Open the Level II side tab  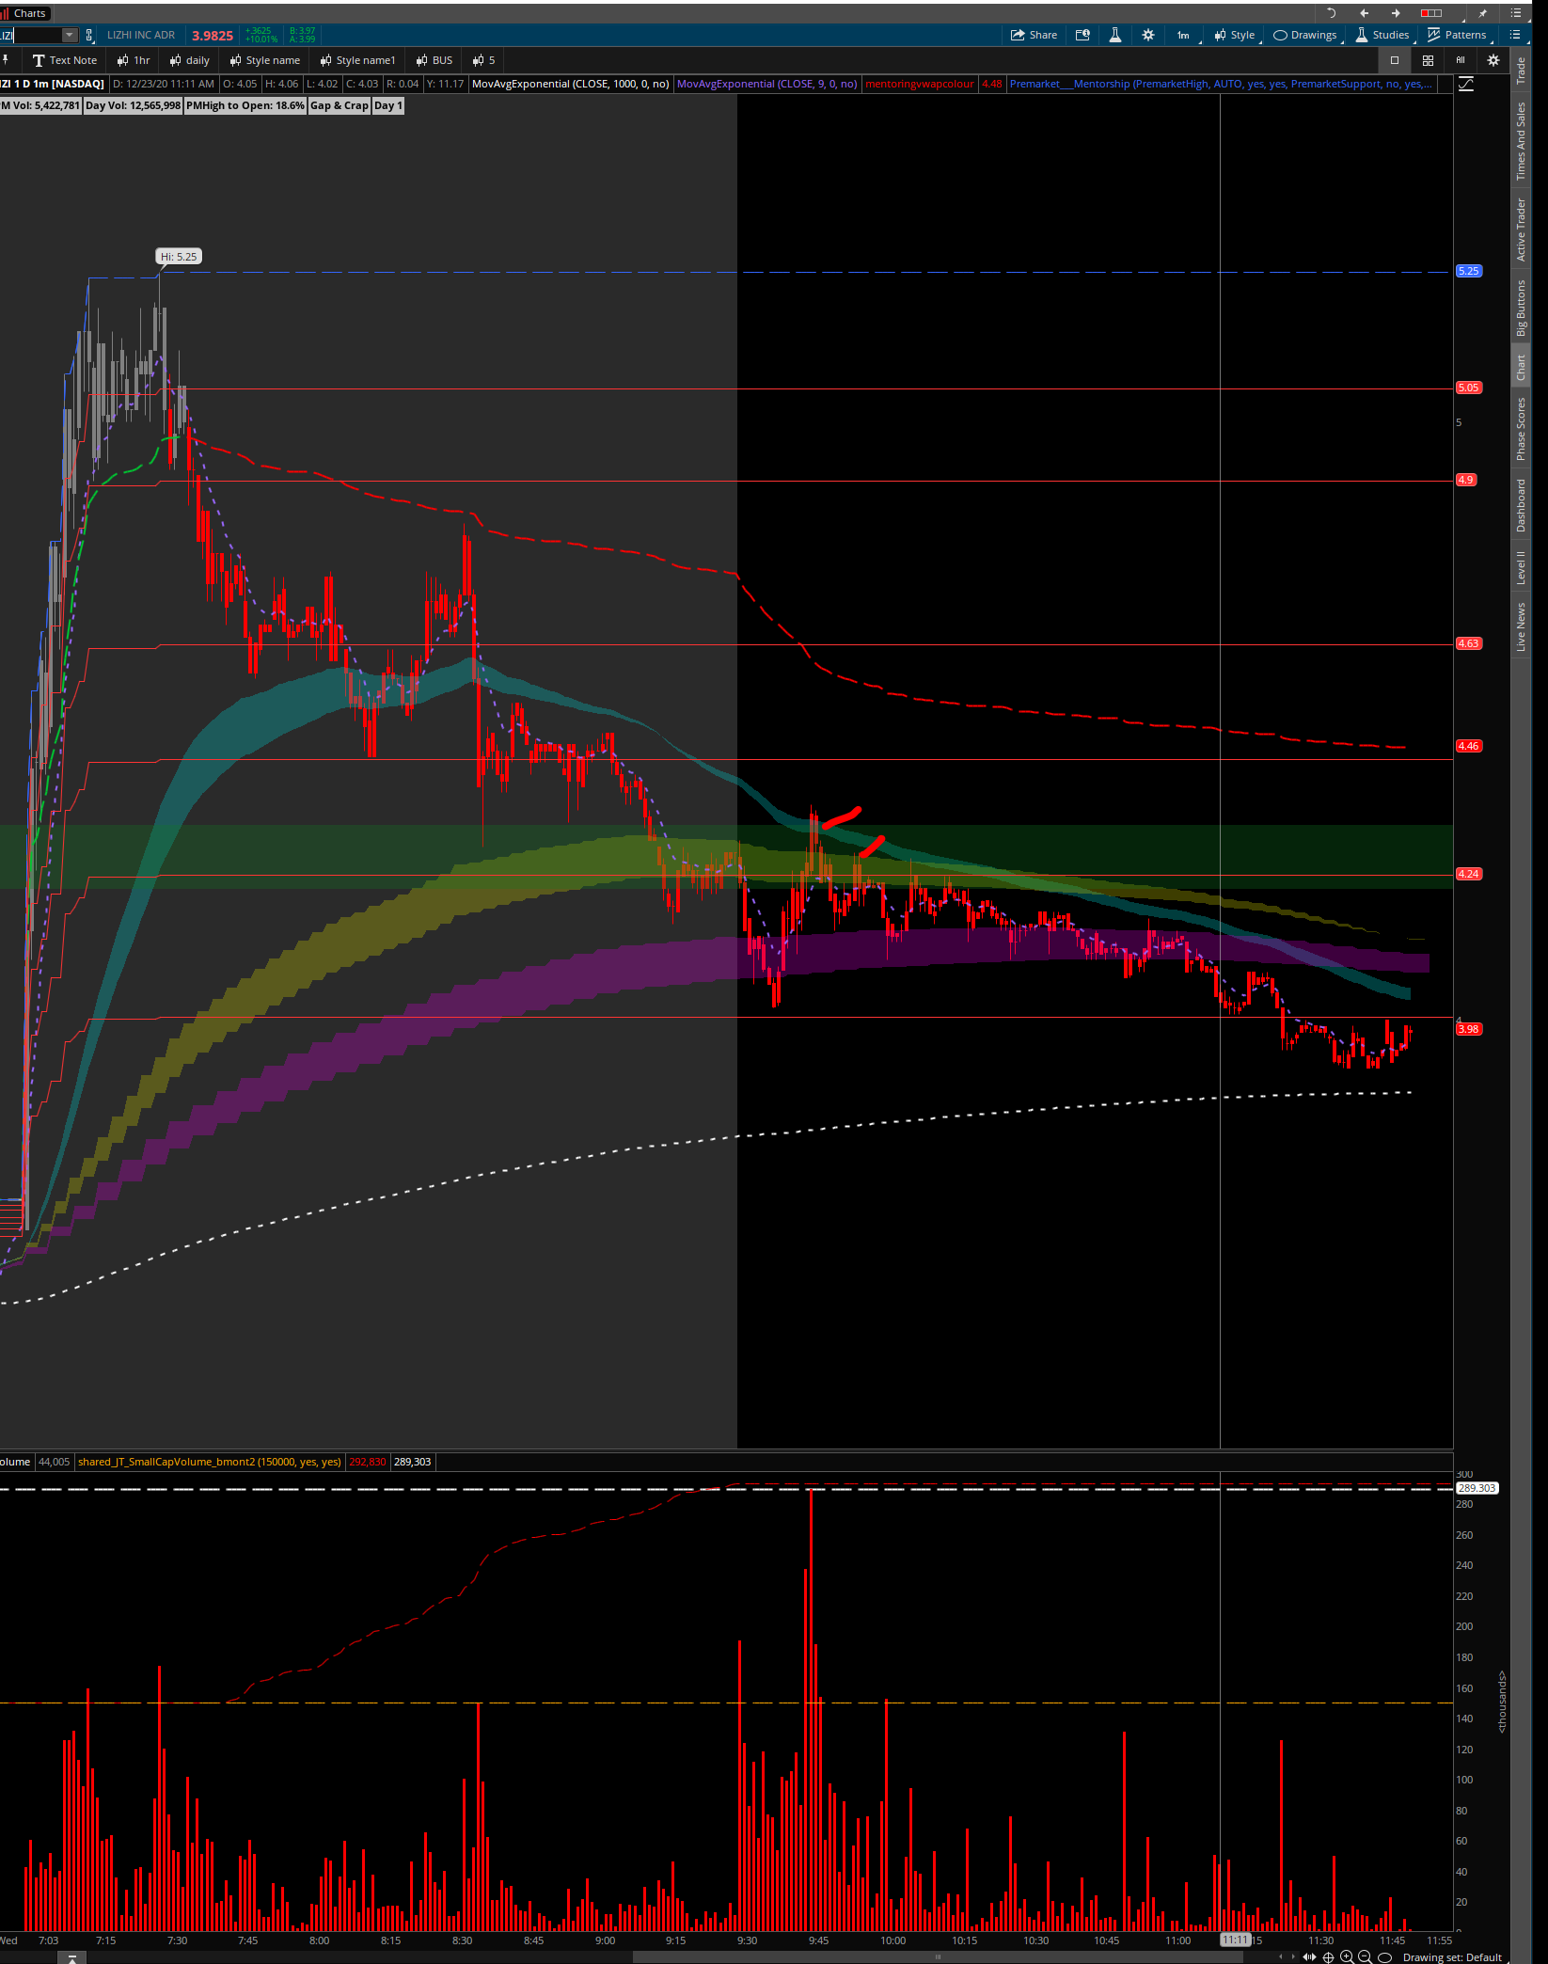click(x=1521, y=567)
